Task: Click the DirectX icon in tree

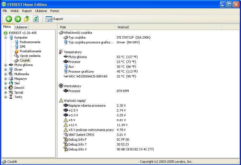Action: pyautogui.click(x=11, y=88)
